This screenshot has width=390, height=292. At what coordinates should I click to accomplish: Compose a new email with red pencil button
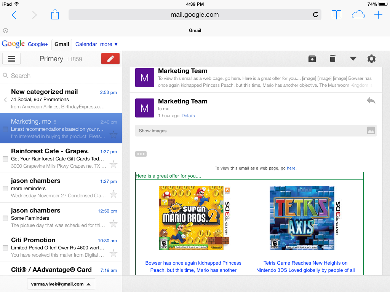coord(110,59)
